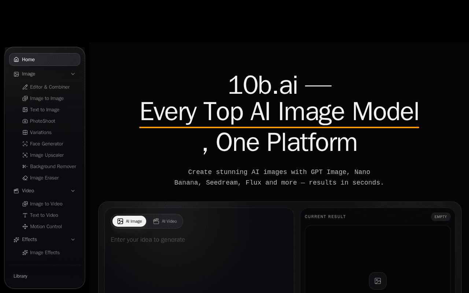469x293 pixels.
Task: Click the EMPTY status badge
Action: tap(441, 217)
